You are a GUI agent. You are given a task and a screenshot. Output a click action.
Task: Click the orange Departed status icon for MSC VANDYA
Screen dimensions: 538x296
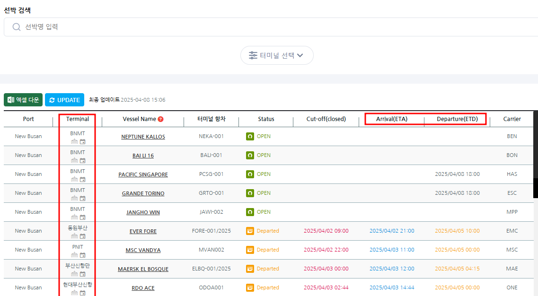click(250, 250)
